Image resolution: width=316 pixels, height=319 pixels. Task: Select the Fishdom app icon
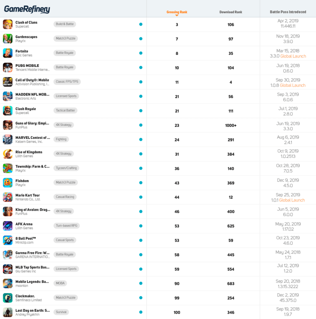pyautogui.click(x=7, y=183)
